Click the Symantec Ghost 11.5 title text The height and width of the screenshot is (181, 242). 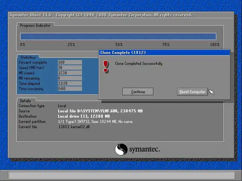coord(31,15)
